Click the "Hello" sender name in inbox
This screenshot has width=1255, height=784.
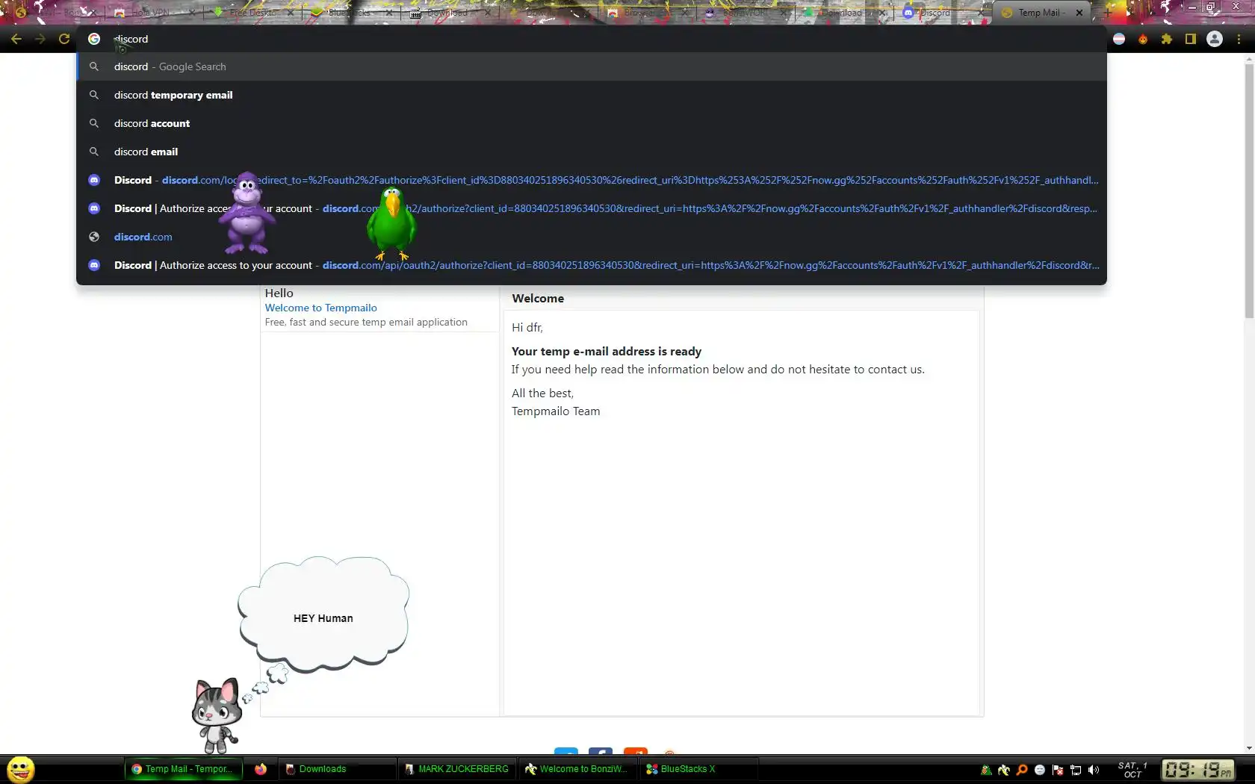coord(279,293)
